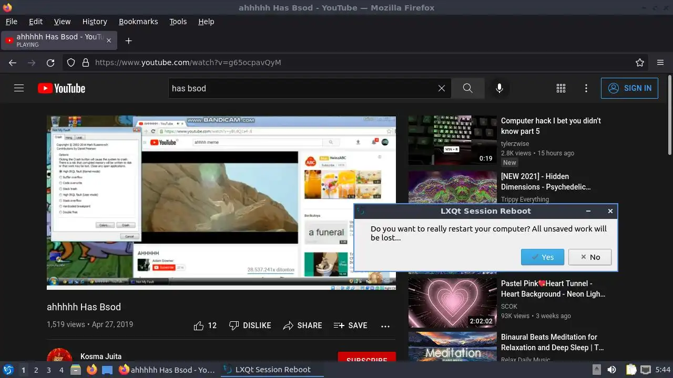Open a new tab with plus button

128,40
